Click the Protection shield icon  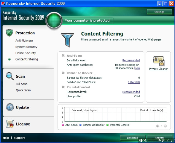[x=9, y=33]
